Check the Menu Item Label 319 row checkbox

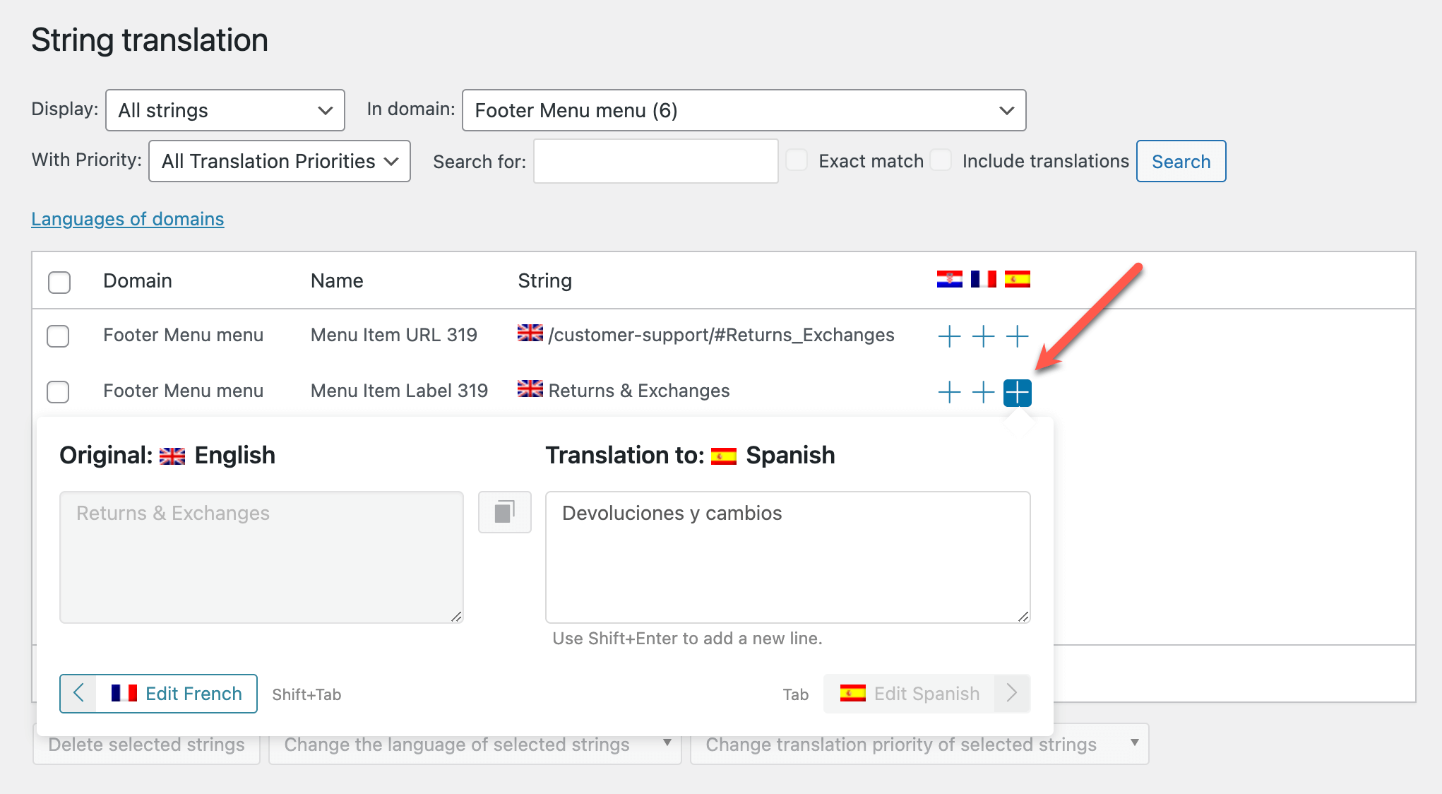[x=58, y=392]
